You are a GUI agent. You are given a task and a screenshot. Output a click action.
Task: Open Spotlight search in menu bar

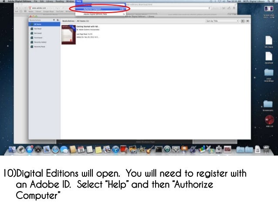(x=269, y=1)
